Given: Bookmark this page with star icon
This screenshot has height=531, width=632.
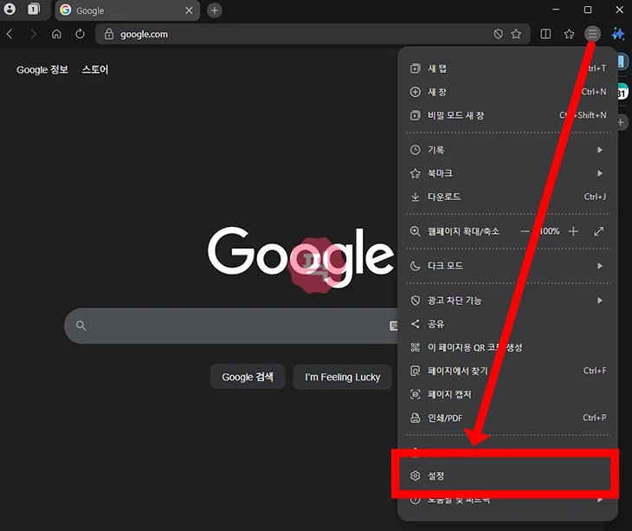Looking at the screenshot, I should (516, 34).
